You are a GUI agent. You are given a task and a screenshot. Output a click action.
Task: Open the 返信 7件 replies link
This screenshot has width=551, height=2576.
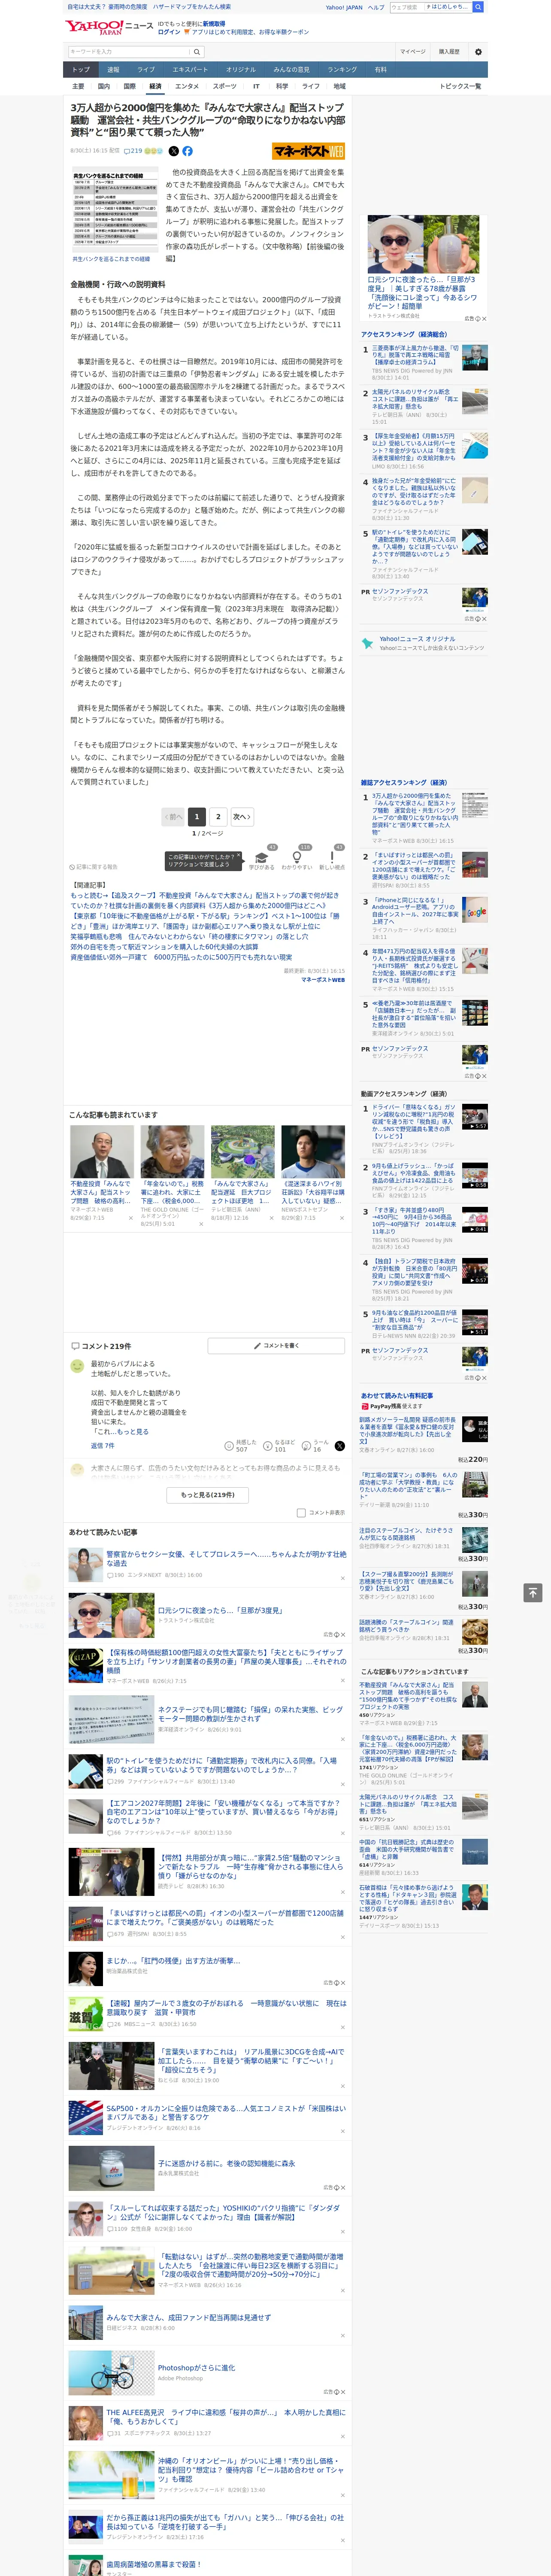coord(103,1446)
